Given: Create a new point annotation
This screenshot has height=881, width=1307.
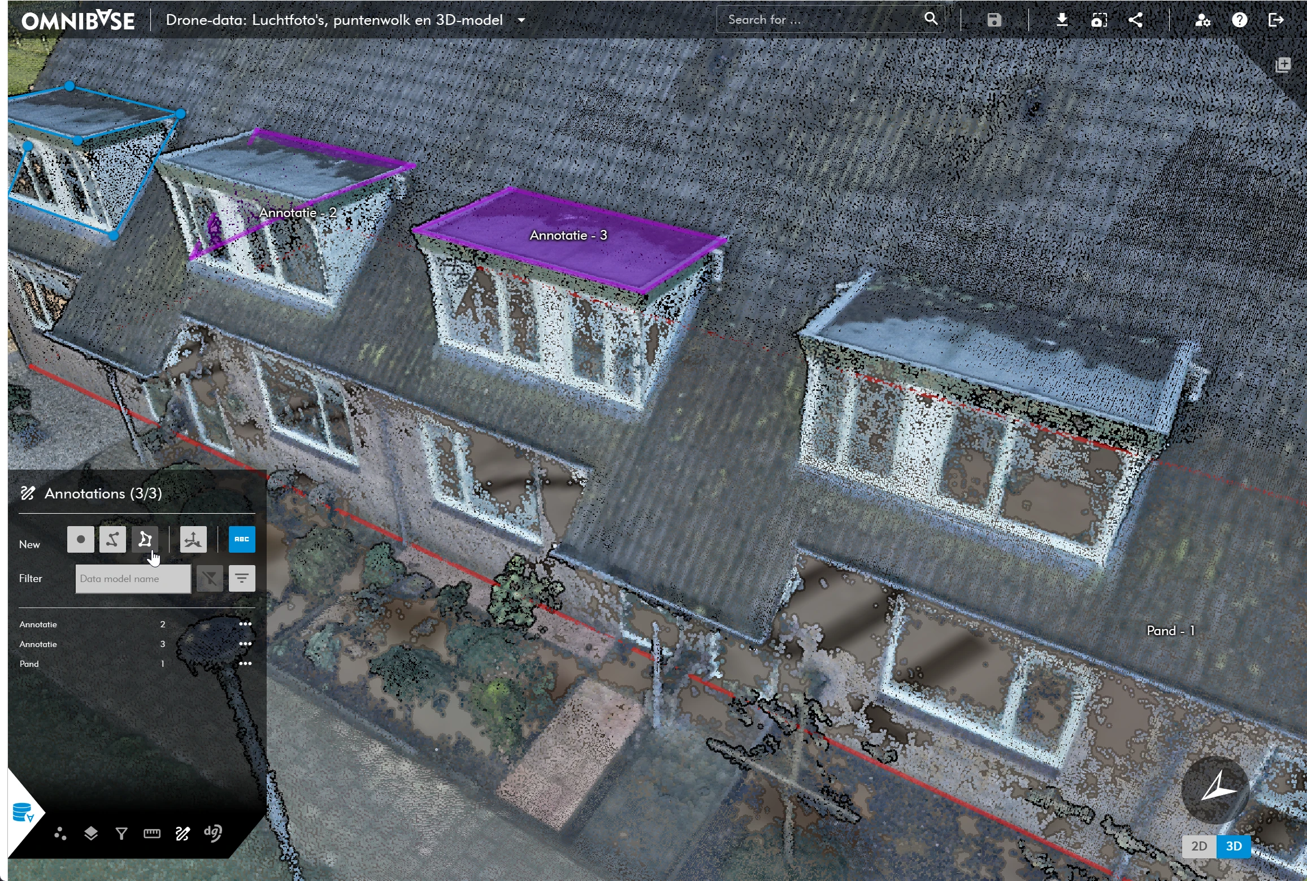Looking at the screenshot, I should coord(80,539).
